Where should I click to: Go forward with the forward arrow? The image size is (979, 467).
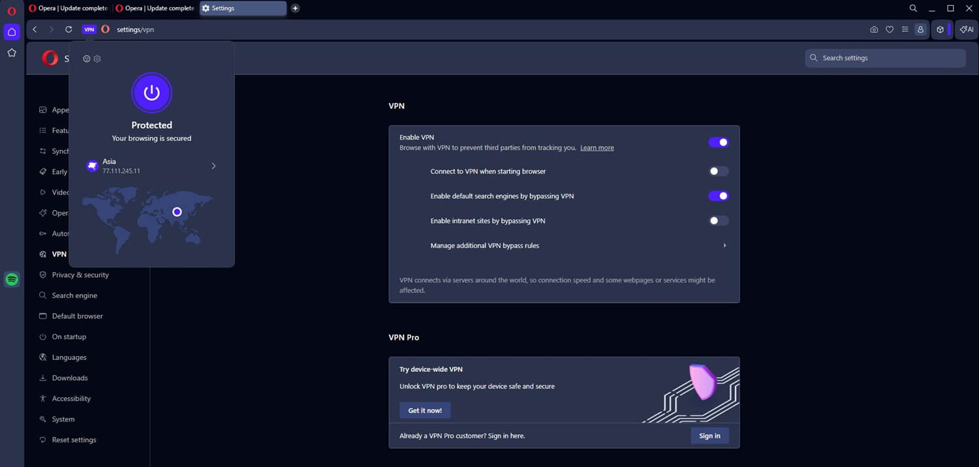(x=52, y=29)
